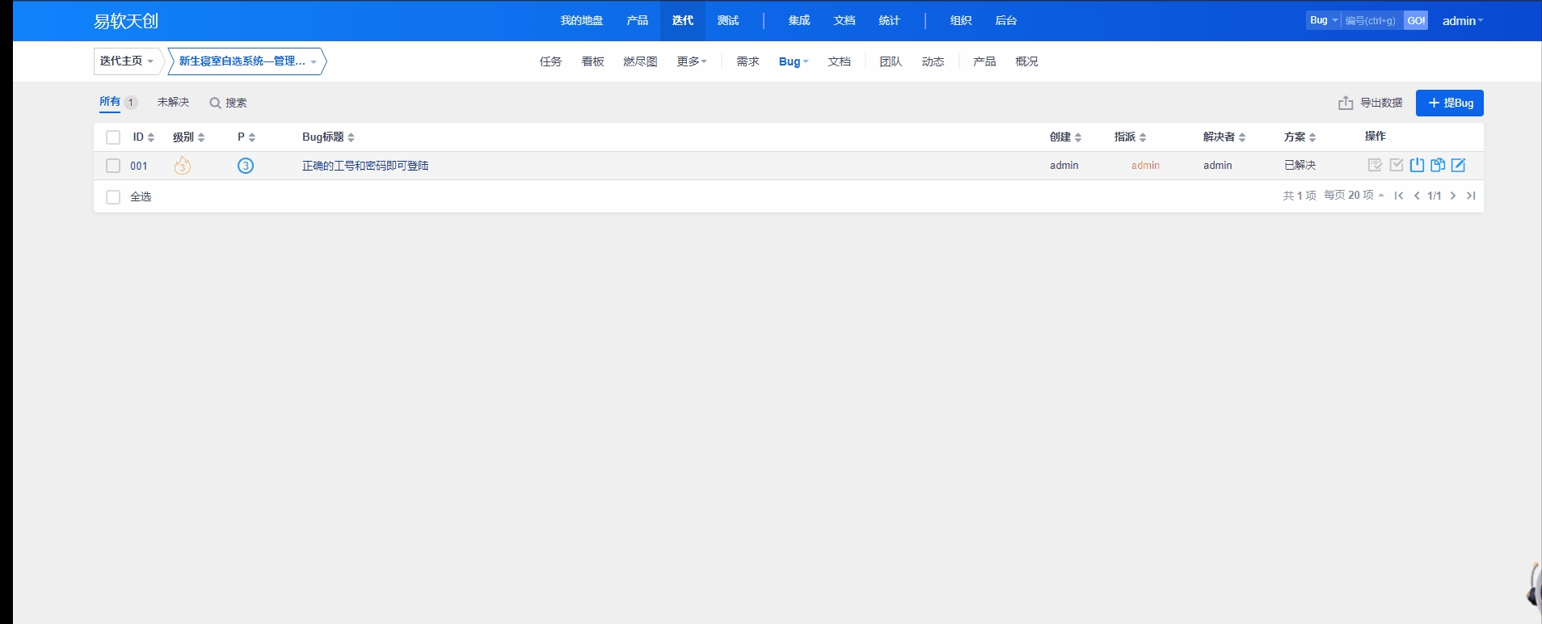Click the magnifier search icon
Screen dimensions: 1542x624
click(x=215, y=103)
